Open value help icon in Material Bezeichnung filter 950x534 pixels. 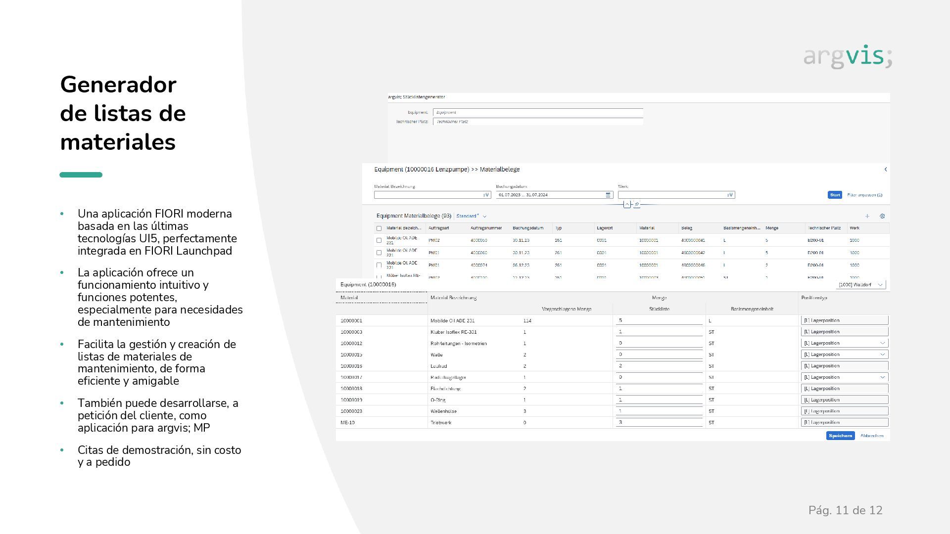[486, 195]
